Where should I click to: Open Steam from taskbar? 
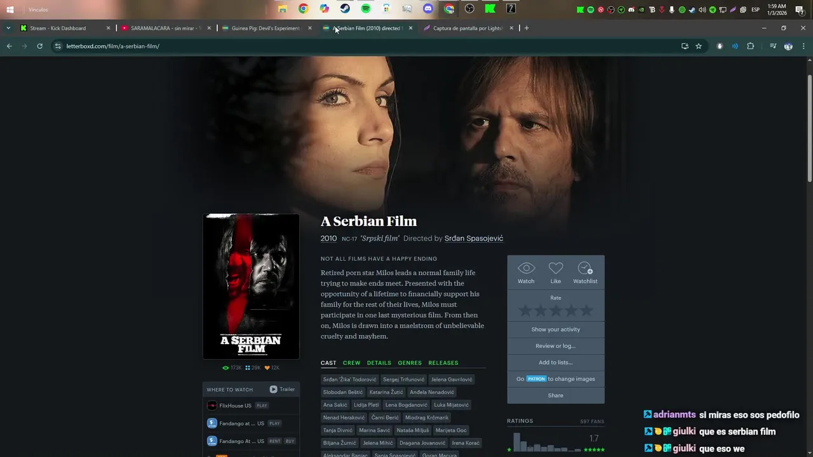tap(345, 9)
